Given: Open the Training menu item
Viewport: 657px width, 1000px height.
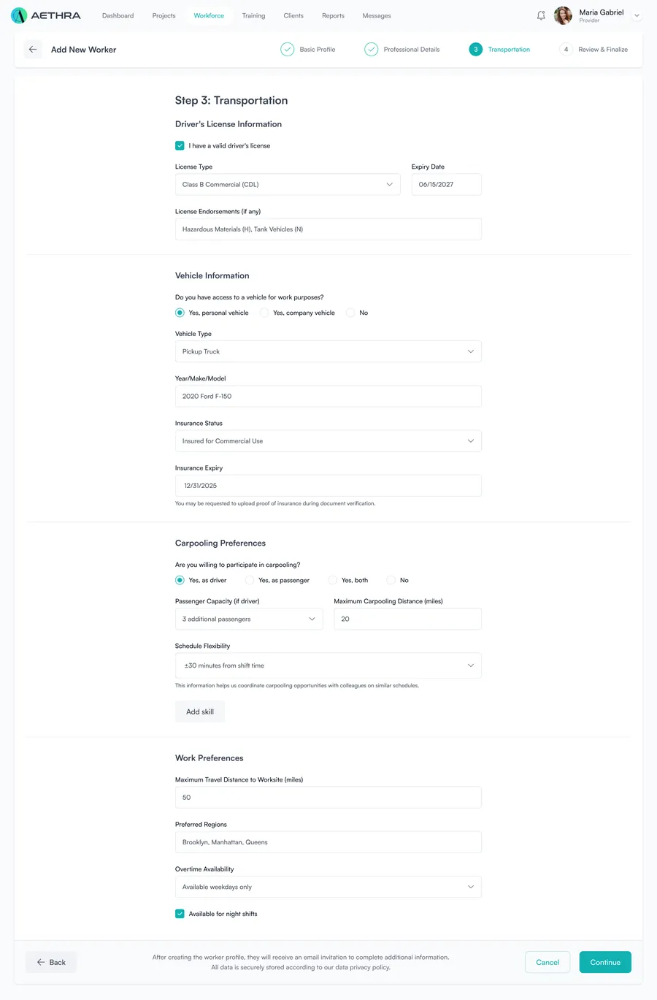Looking at the screenshot, I should (254, 15).
